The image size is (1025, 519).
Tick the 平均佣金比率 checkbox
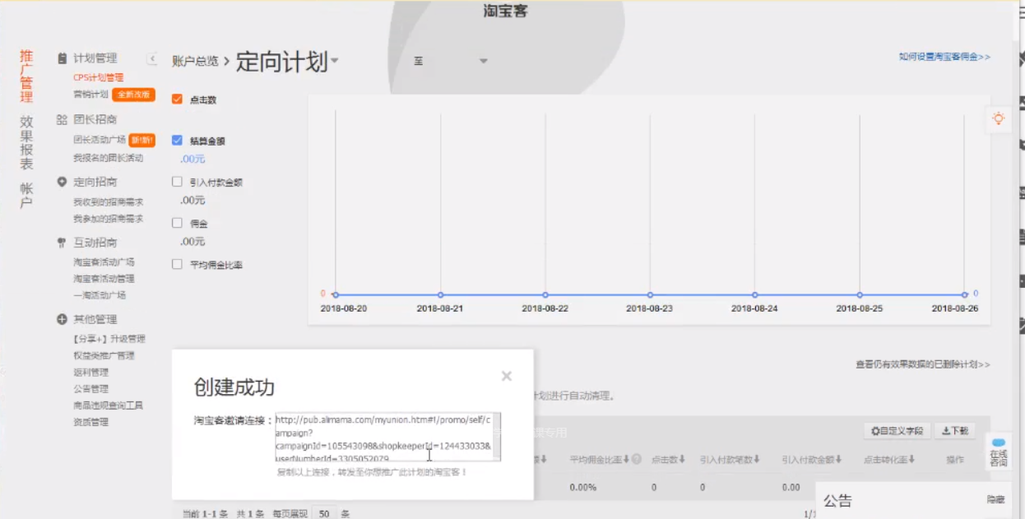point(177,265)
